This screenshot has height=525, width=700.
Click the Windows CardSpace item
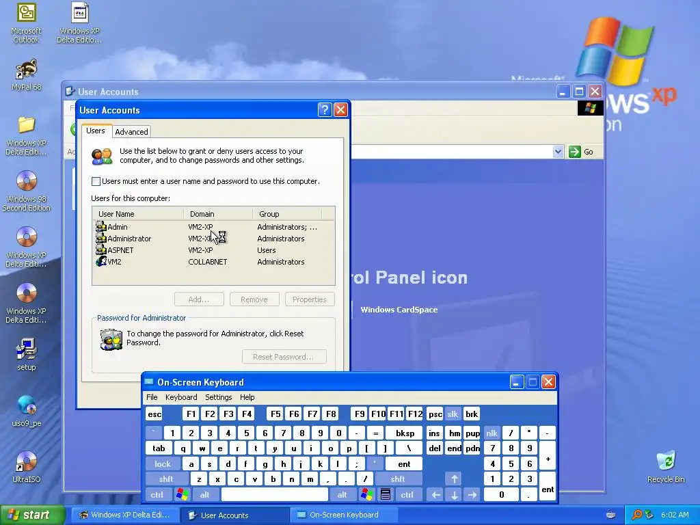(x=399, y=310)
